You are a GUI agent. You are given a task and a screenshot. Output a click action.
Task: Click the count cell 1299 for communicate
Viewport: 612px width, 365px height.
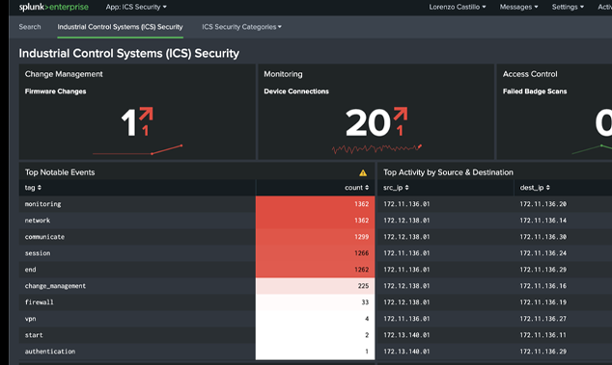tap(316, 237)
